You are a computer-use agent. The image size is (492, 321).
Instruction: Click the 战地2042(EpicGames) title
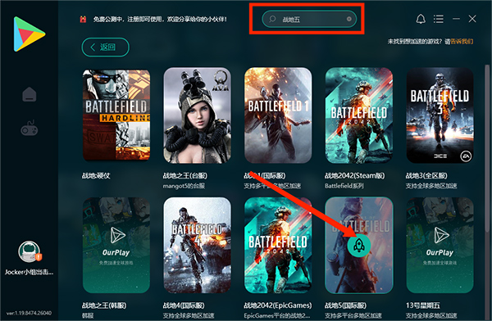[278, 305]
